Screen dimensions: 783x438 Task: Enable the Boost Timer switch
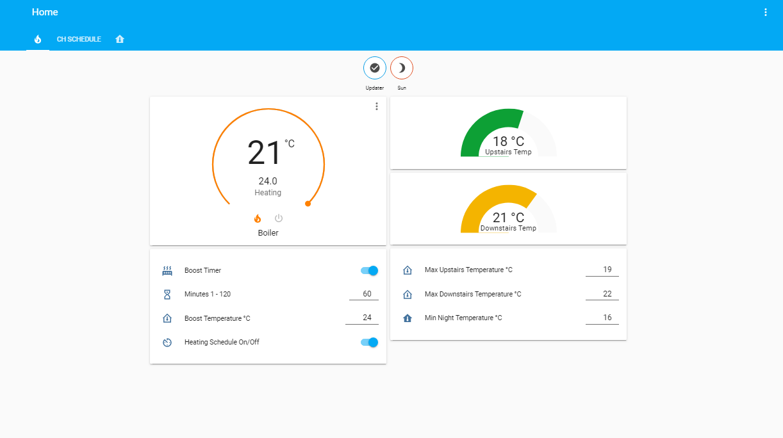368,270
